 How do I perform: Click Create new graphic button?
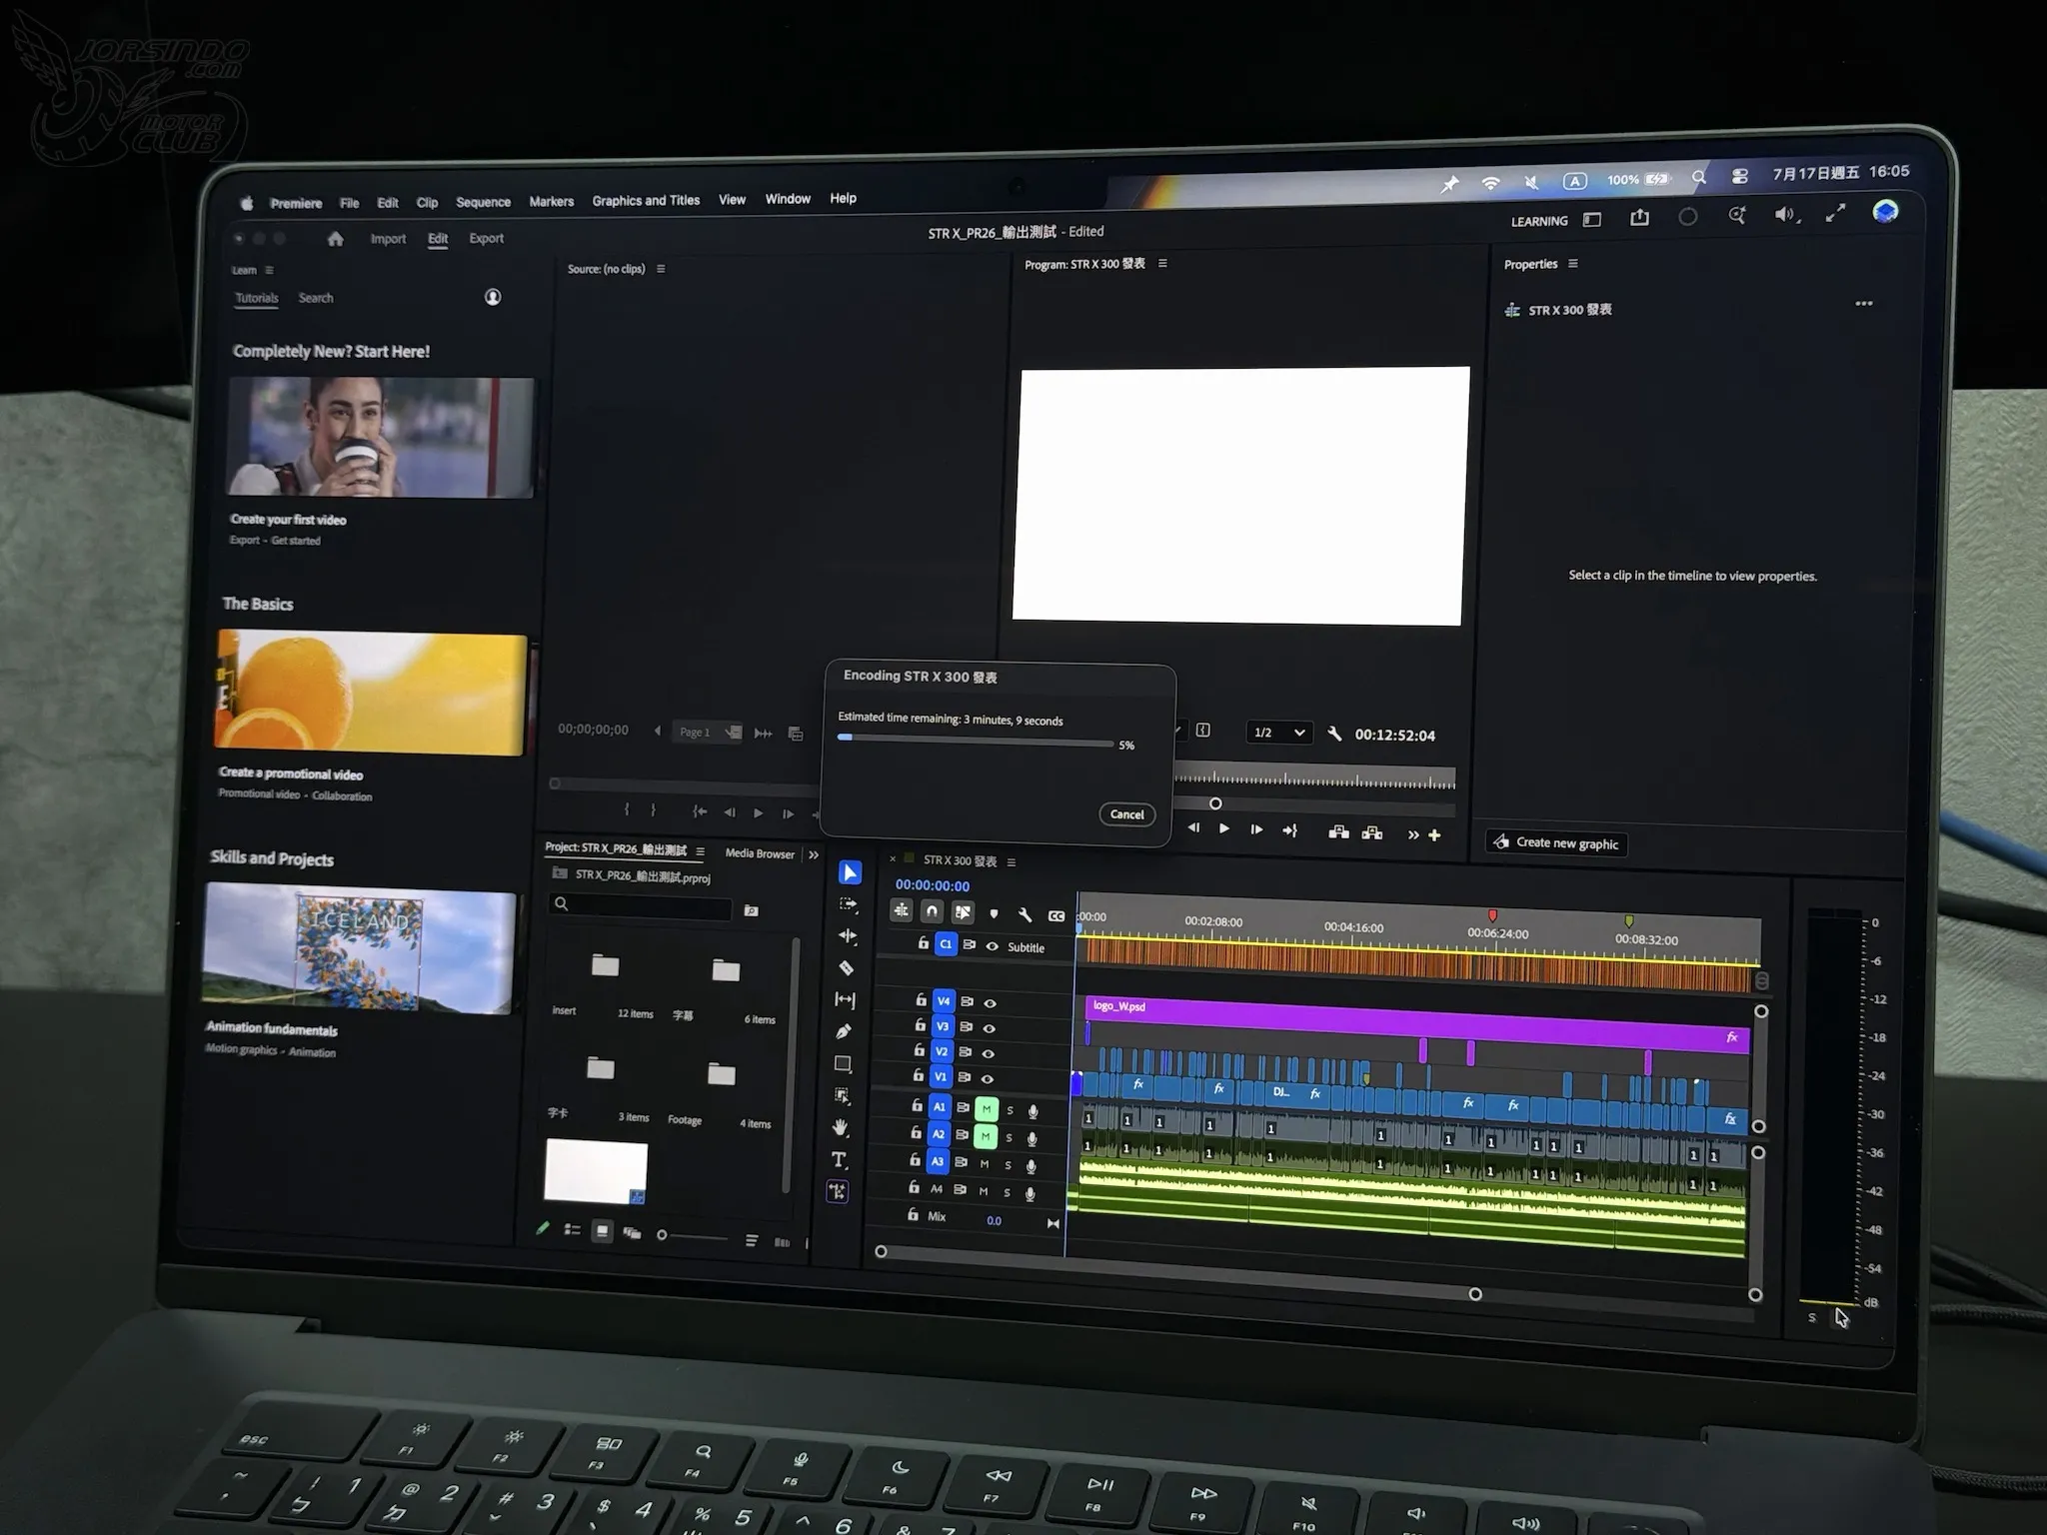coord(1556,843)
